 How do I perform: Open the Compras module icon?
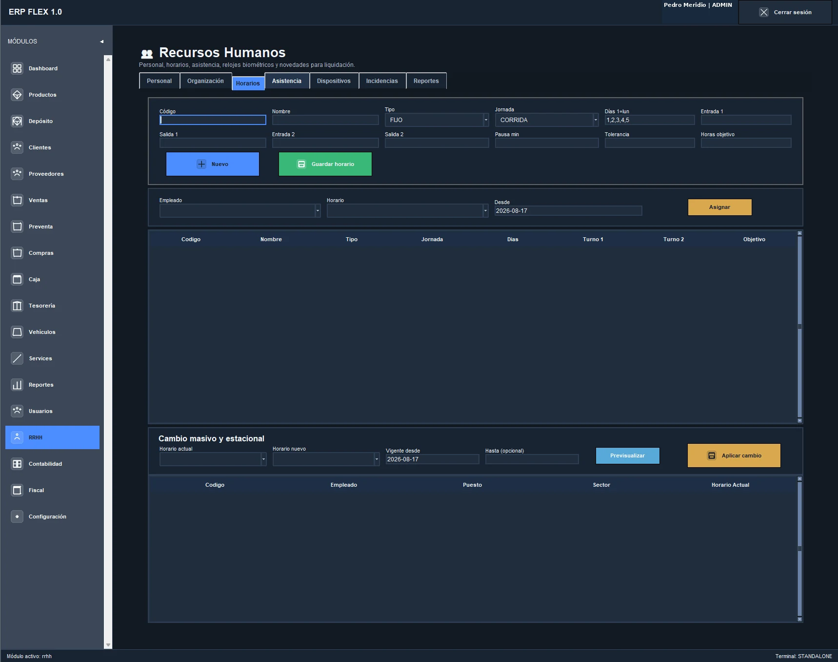point(17,253)
